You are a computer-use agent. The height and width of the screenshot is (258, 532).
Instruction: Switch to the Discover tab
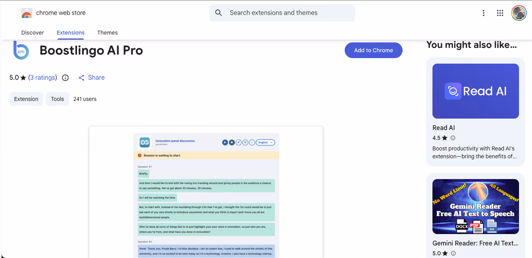(x=33, y=33)
